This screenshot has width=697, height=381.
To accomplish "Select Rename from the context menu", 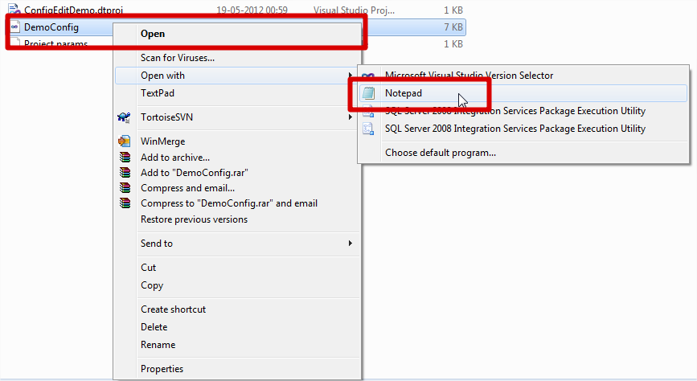I will coord(158,345).
